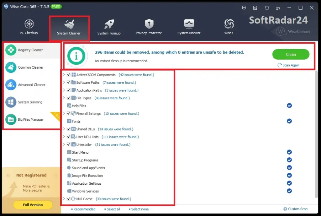Switch to the Privacy Protector tab
The width and height of the screenshot is (321, 216).
(x=149, y=25)
